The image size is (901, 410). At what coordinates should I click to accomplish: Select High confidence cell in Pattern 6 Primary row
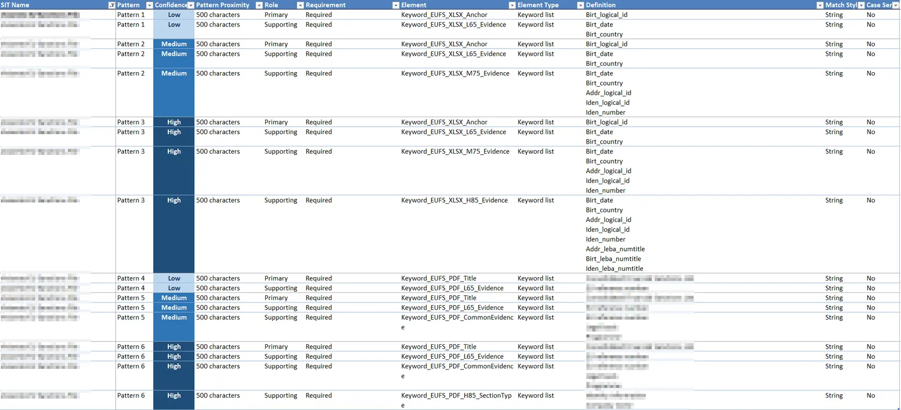pyautogui.click(x=174, y=347)
